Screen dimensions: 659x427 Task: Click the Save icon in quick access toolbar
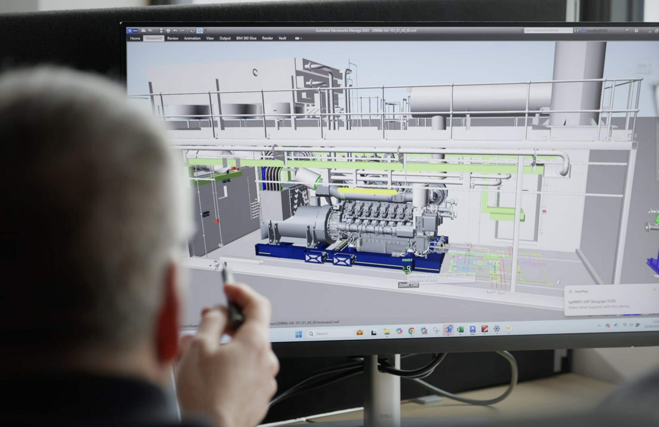click(x=161, y=30)
